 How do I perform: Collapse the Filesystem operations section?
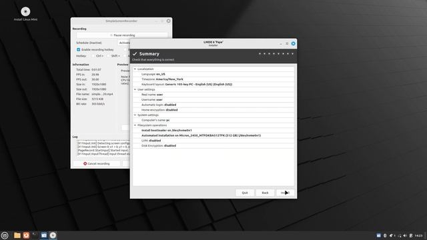pyautogui.click(x=135, y=125)
